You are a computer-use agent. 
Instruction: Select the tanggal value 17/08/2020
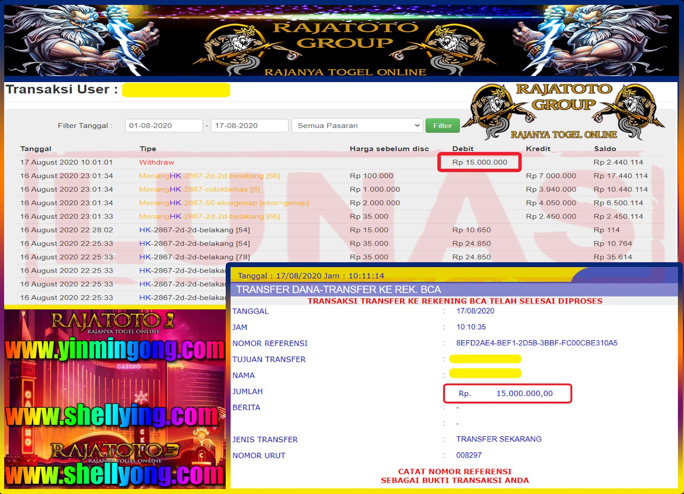click(x=475, y=311)
